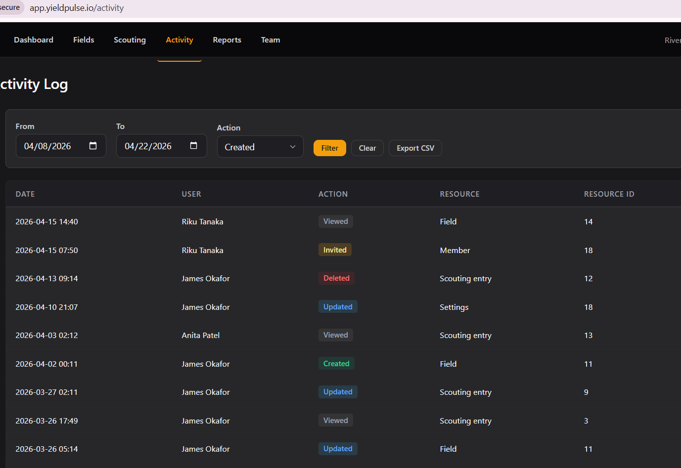
Task: Open the Reports navigation tab
Action: [227, 40]
